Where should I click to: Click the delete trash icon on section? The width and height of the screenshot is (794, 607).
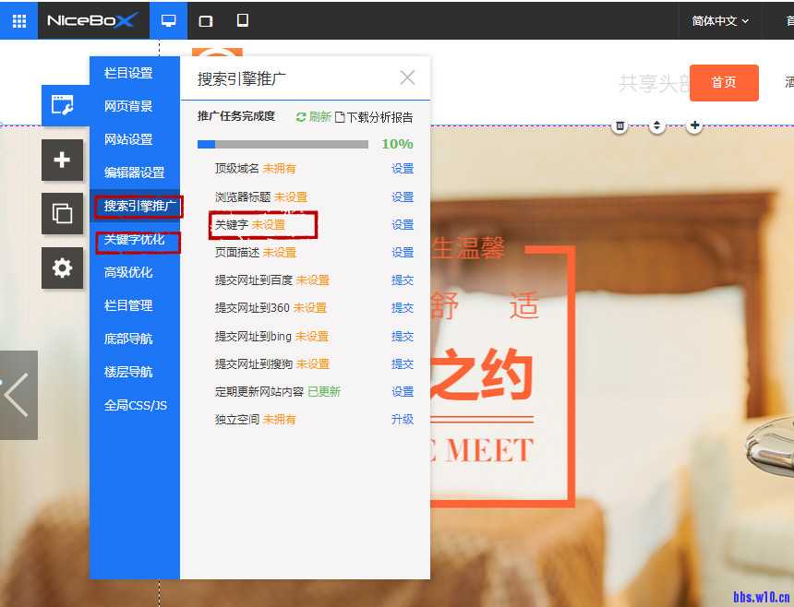click(620, 125)
